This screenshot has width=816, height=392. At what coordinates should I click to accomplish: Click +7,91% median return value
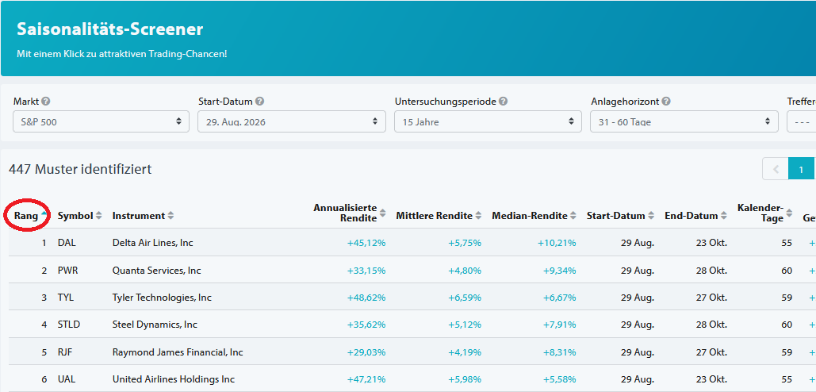click(559, 325)
